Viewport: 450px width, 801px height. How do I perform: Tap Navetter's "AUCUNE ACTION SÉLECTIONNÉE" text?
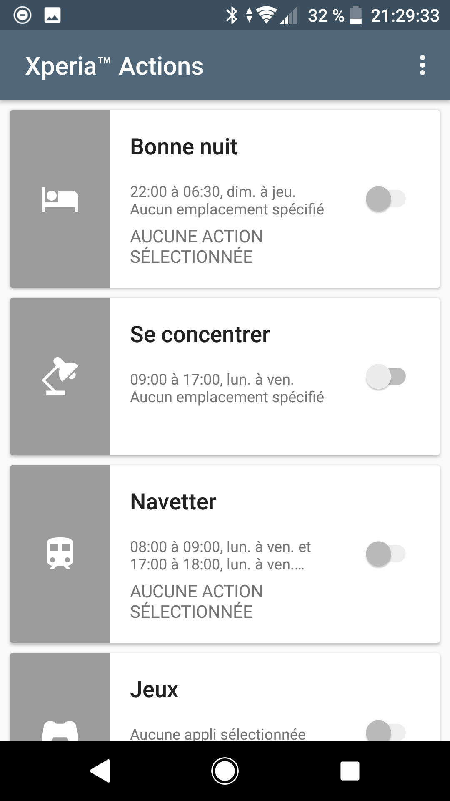[196, 602]
